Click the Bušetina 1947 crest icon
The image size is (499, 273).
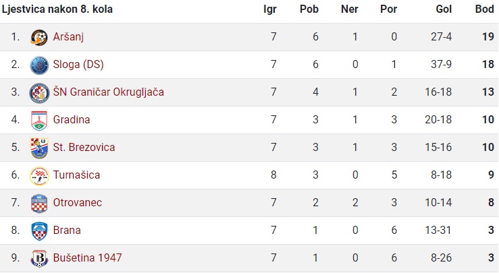tap(39, 258)
